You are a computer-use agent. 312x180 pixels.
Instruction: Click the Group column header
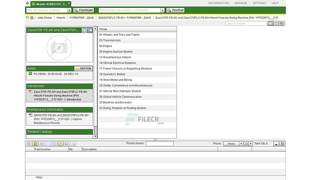137,29
